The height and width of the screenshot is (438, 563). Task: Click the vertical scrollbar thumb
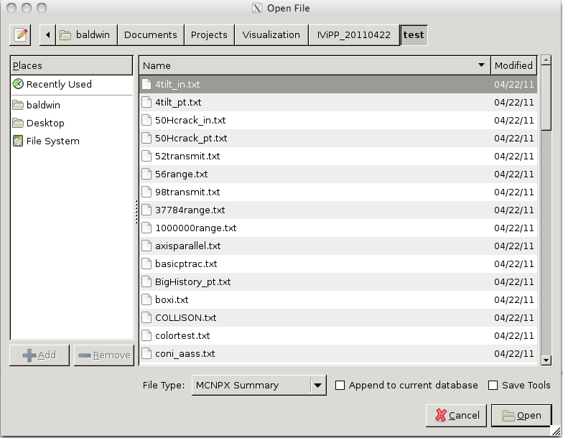[546, 98]
